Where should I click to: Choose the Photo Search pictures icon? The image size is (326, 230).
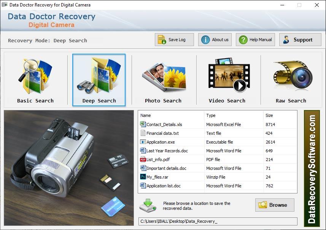point(164,77)
